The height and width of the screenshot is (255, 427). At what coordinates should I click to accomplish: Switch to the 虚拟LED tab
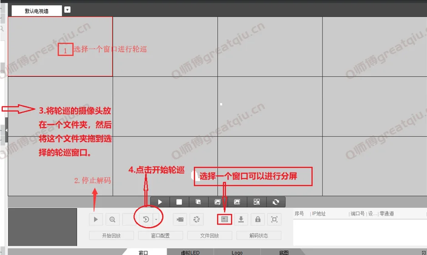(190, 252)
